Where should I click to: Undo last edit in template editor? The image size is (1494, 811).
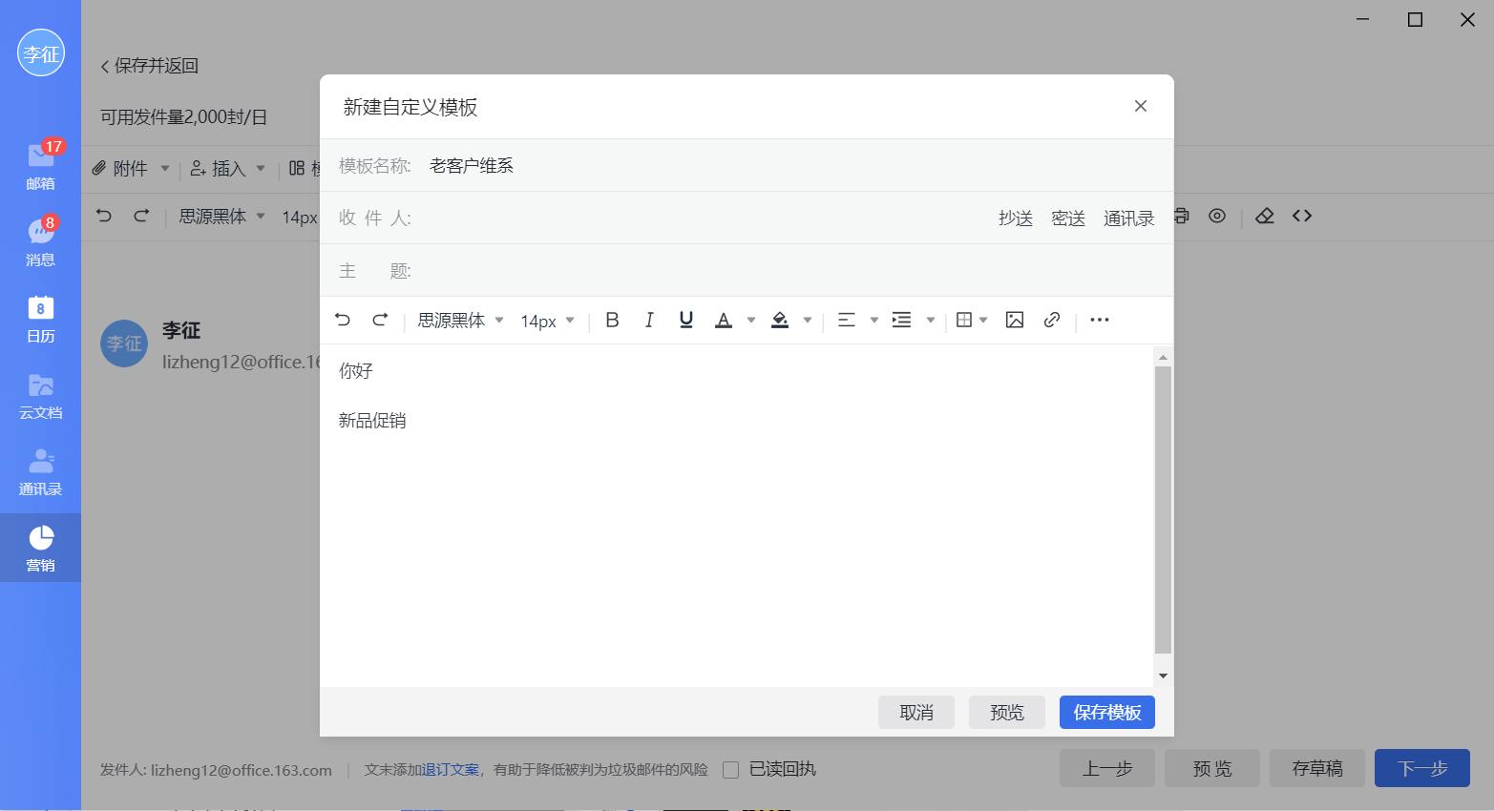343,321
